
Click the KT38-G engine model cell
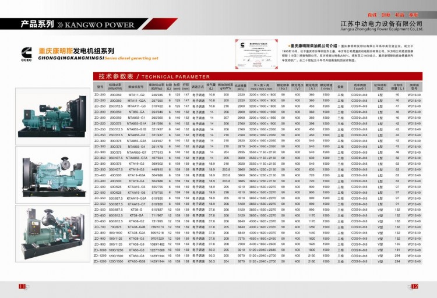point(136,210)
